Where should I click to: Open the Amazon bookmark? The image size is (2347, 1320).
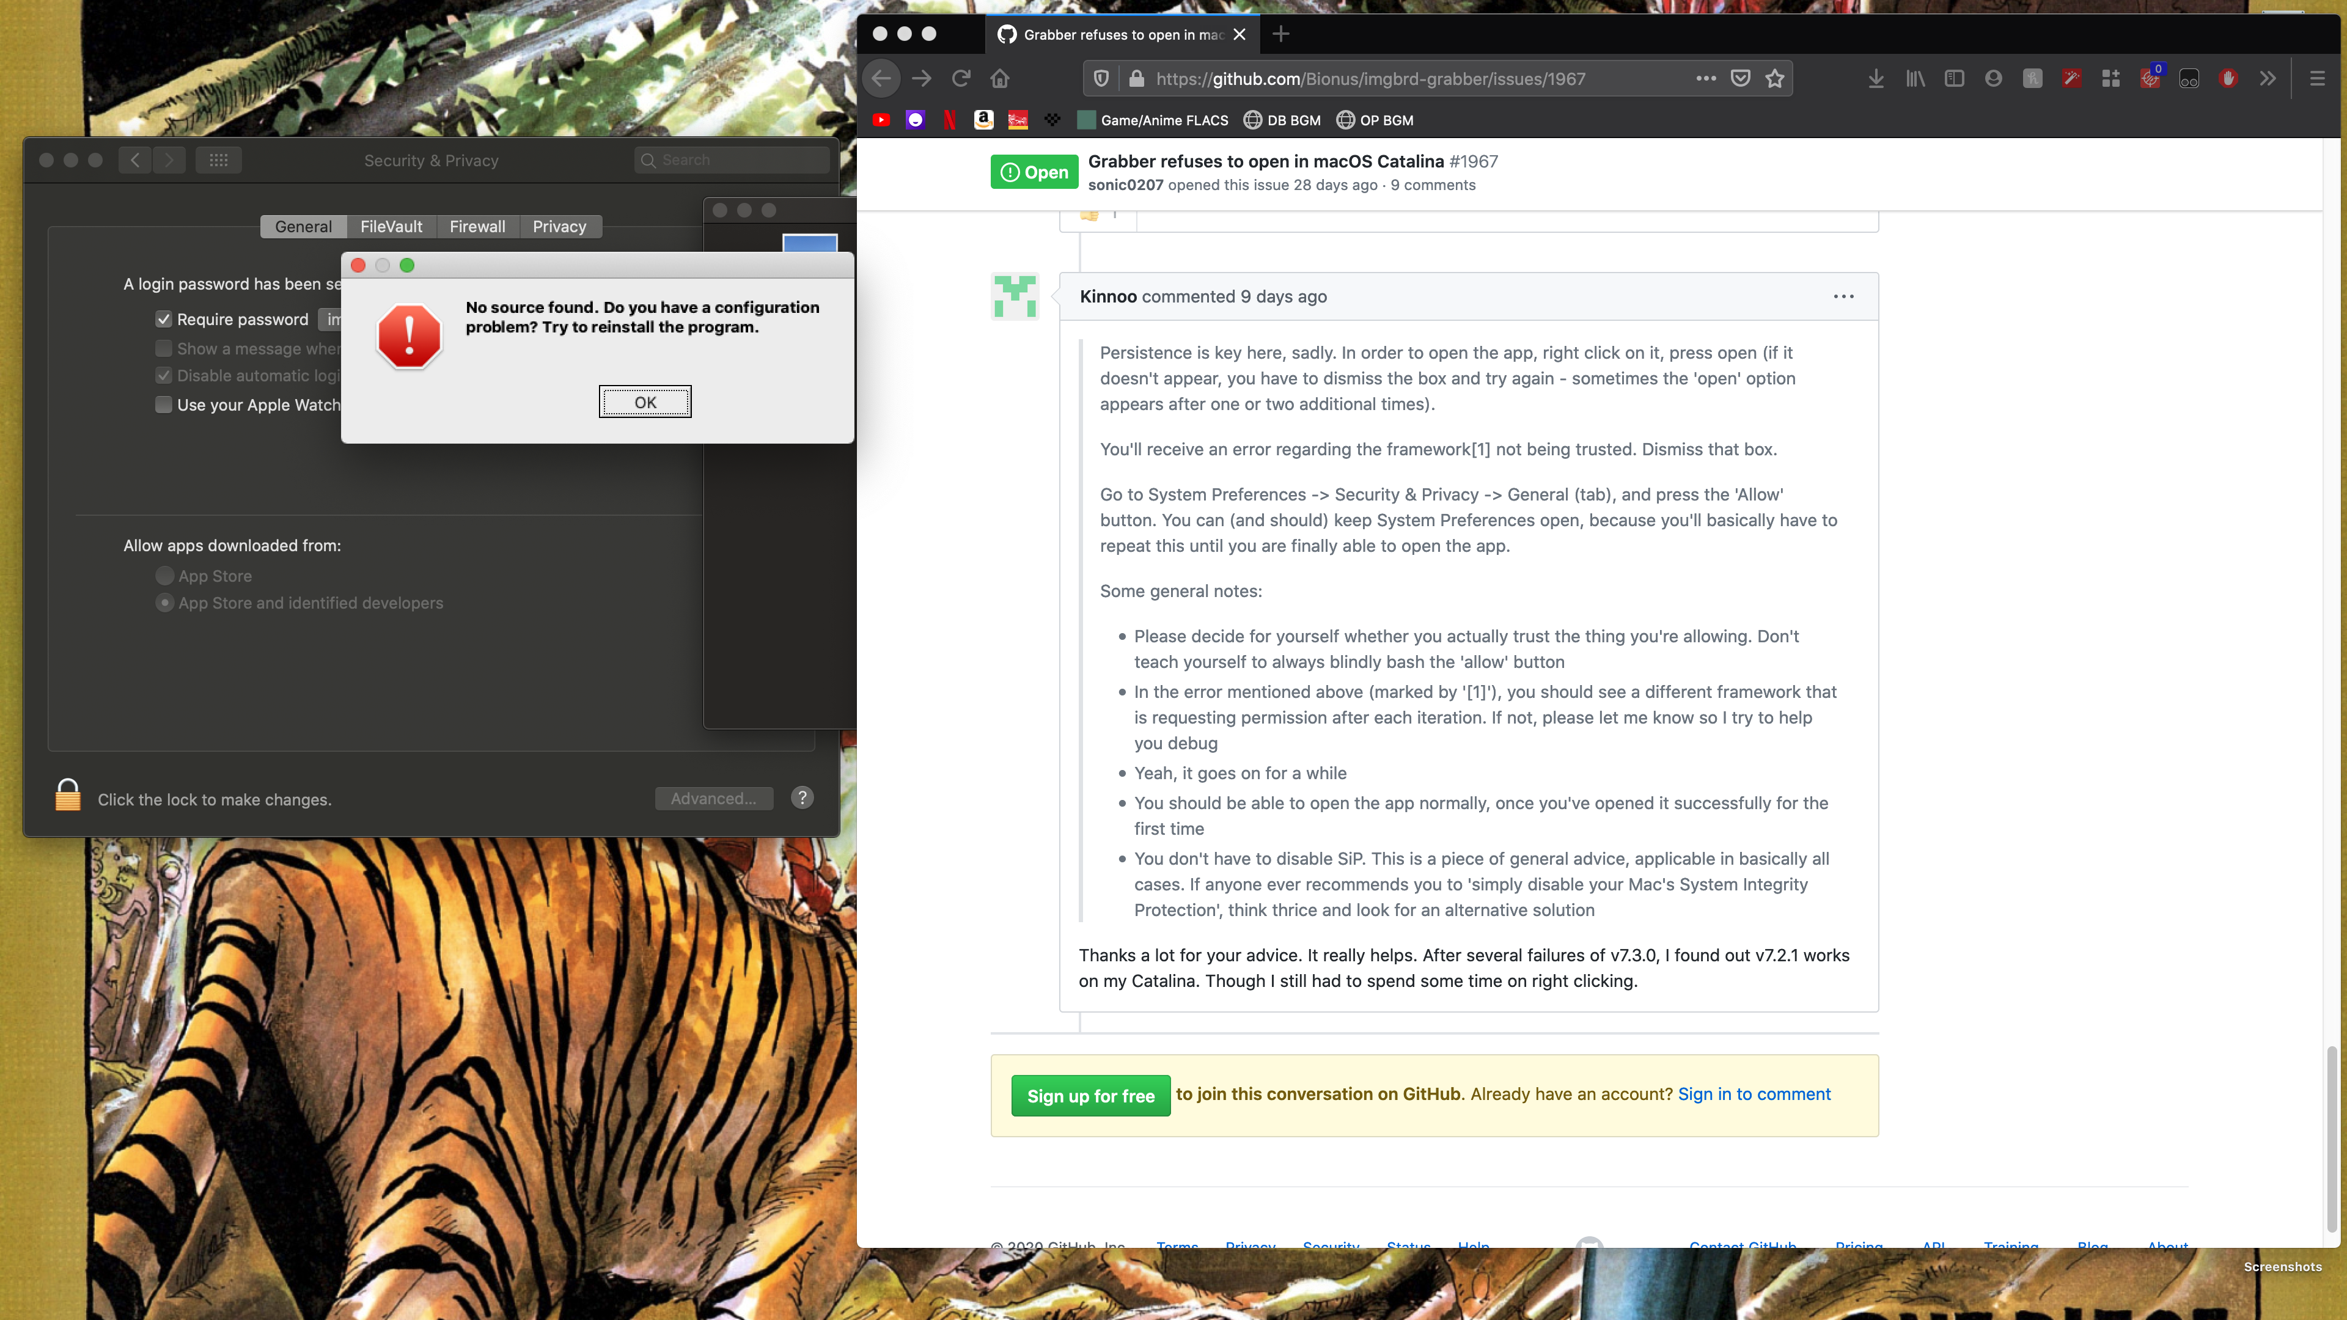point(983,119)
